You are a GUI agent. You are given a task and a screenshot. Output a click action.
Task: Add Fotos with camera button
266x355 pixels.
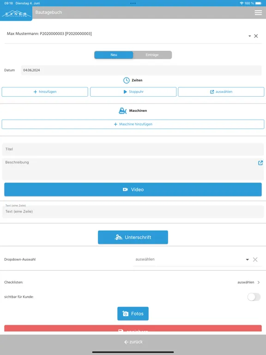point(133,313)
